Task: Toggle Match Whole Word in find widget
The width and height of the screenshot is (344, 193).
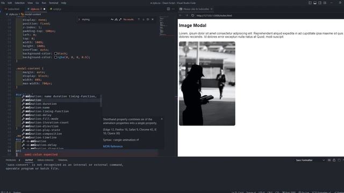Action: pos(116,19)
